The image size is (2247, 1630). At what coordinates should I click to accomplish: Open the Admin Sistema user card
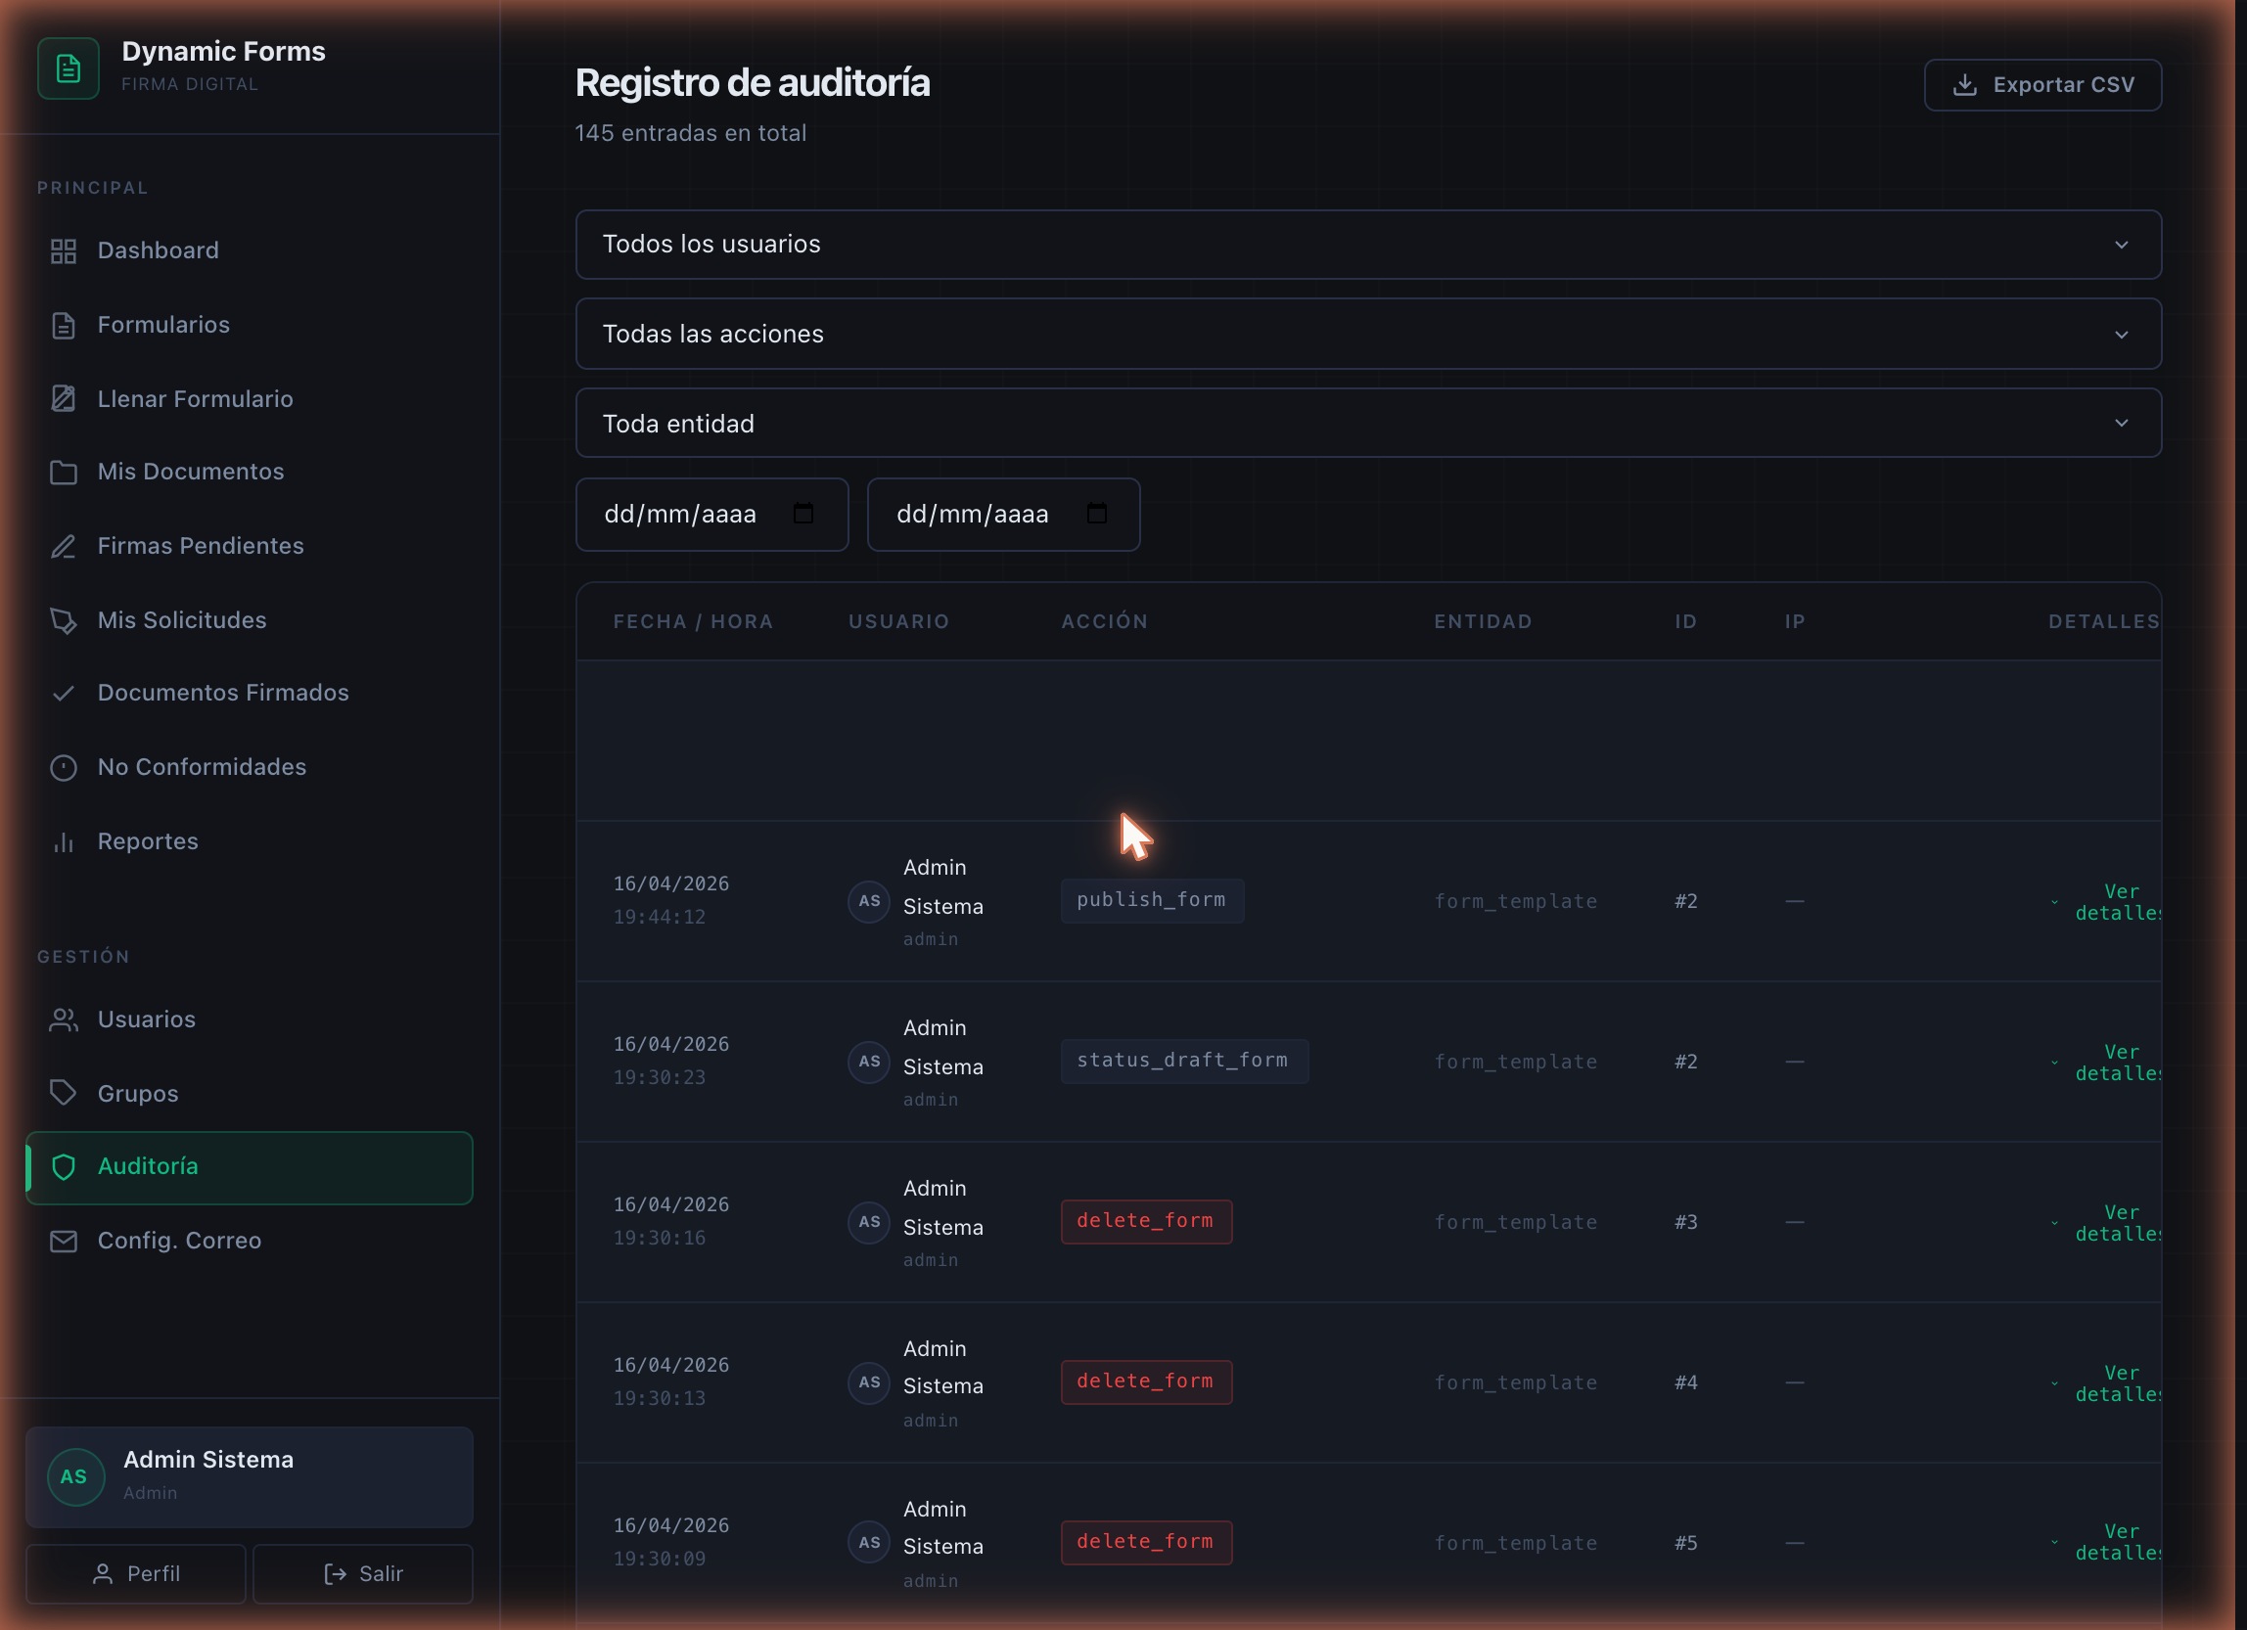pos(250,1476)
